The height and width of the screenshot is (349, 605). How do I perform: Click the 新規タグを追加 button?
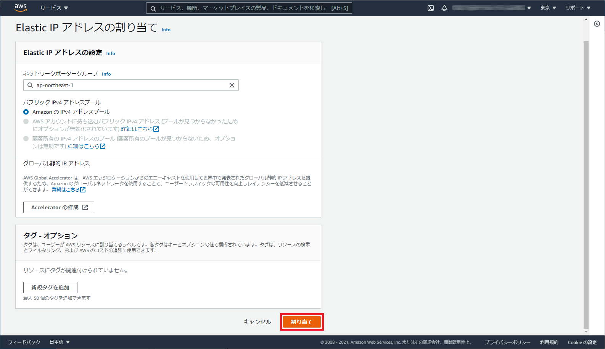(x=50, y=288)
